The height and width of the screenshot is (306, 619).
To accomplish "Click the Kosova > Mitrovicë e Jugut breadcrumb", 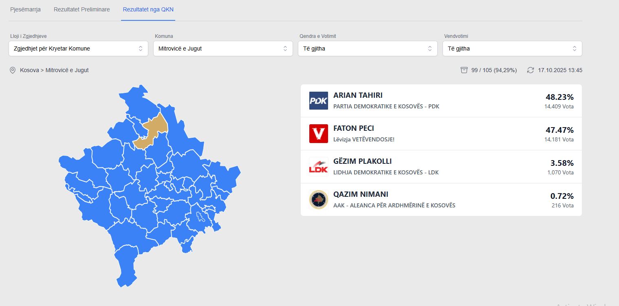I will click(x=54, y=70).
